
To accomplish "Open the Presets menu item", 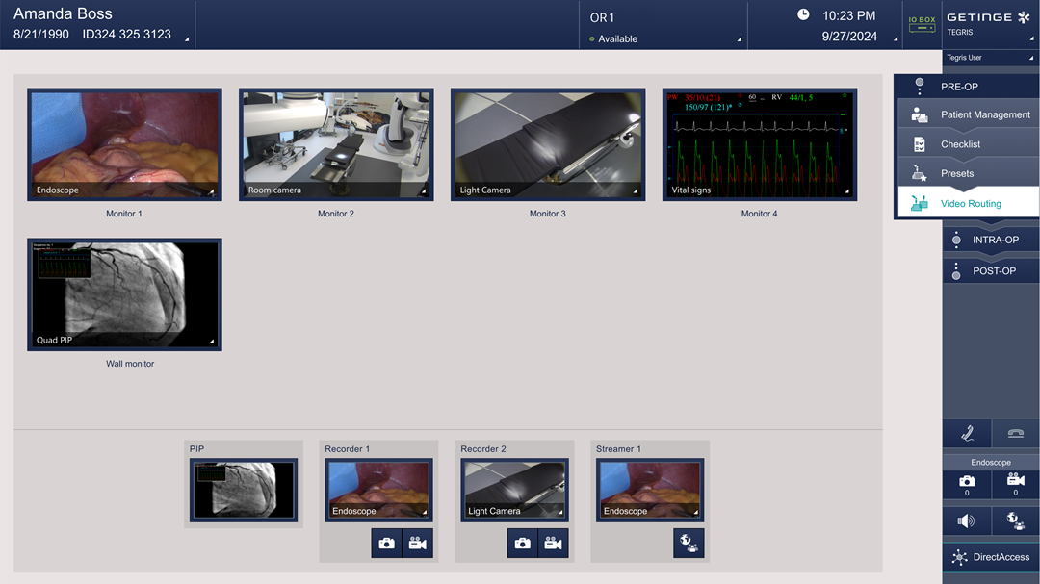I will (969, 173).
